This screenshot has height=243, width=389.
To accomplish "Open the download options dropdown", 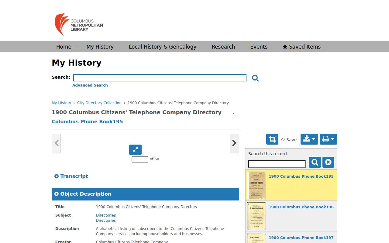I will point(309,139).
